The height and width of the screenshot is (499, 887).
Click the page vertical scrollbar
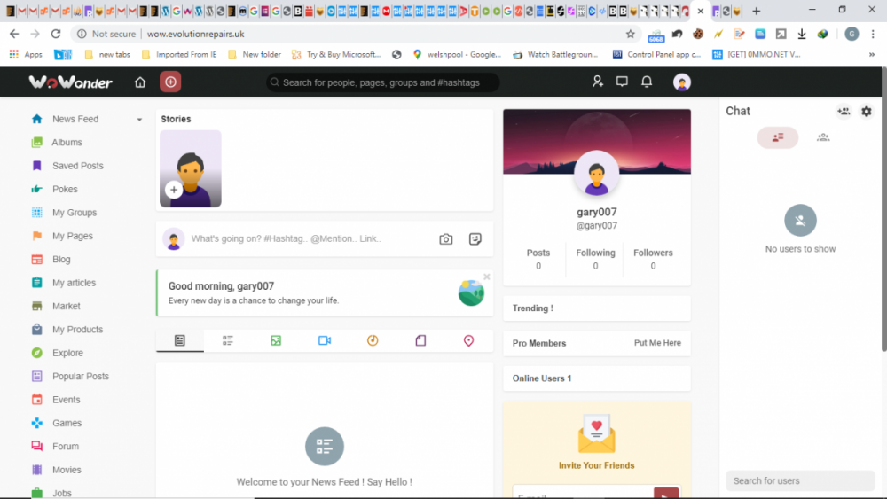tap(883, 210)
